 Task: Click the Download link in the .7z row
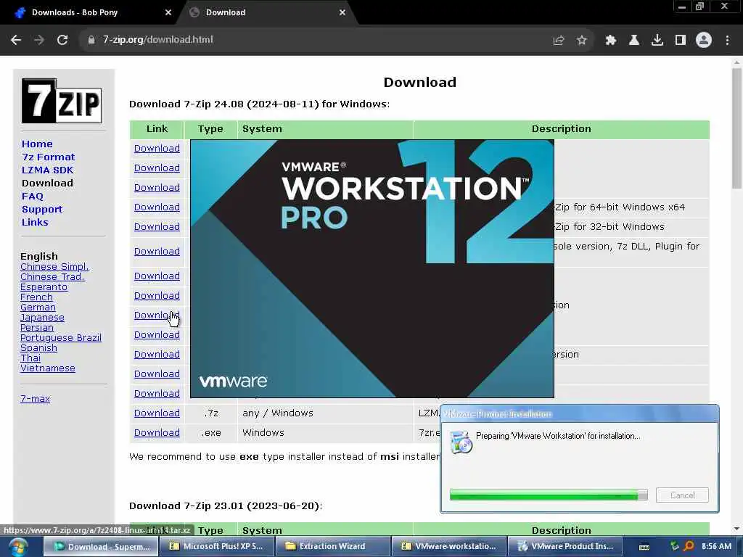coord(157,413)
